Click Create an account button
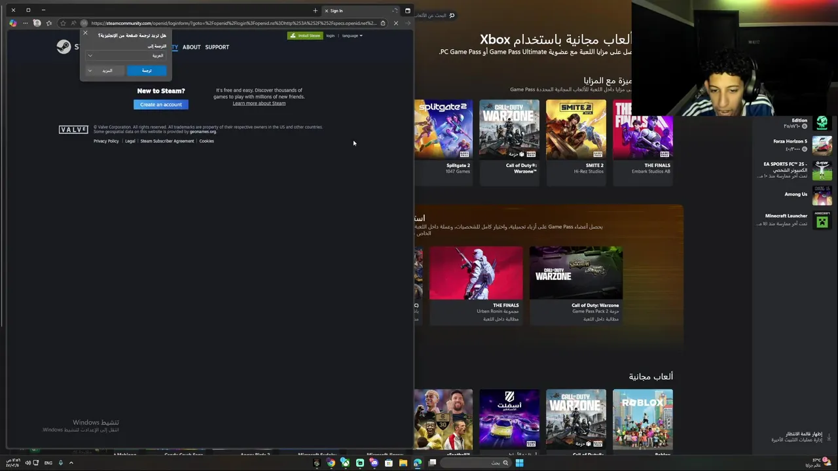 coord(160,105)
